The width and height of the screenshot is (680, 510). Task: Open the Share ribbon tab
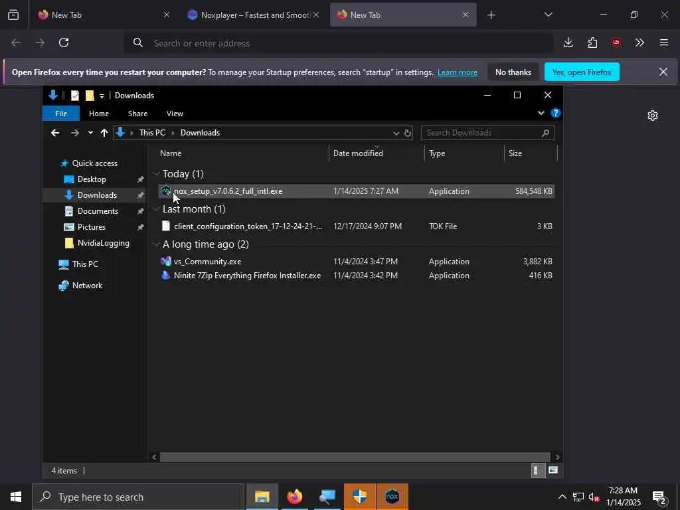click(x=137, y=113)
